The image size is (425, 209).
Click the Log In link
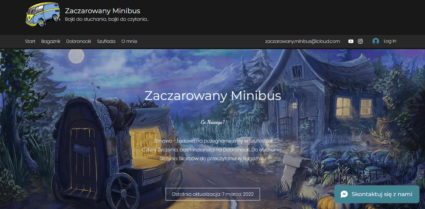click(390, 41)
